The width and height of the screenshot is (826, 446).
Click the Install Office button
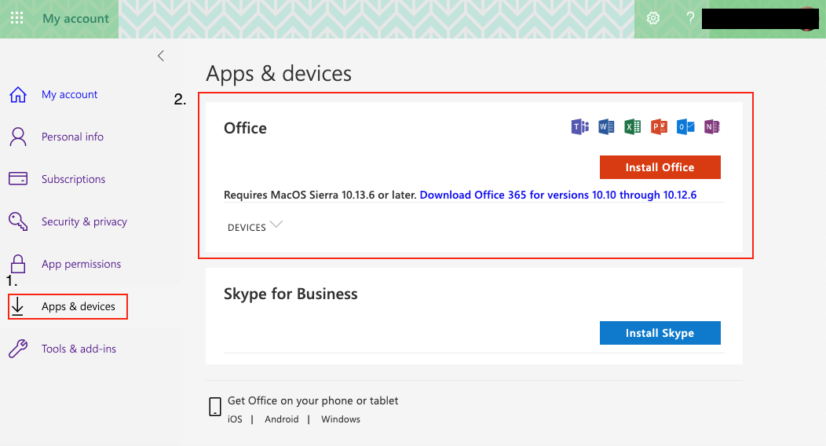660,167
